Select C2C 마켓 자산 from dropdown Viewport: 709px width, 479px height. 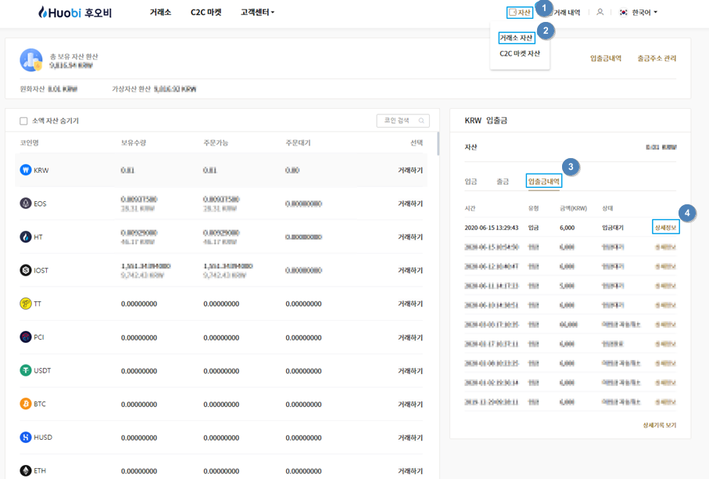pyautogui.click(x=520, y=53)
